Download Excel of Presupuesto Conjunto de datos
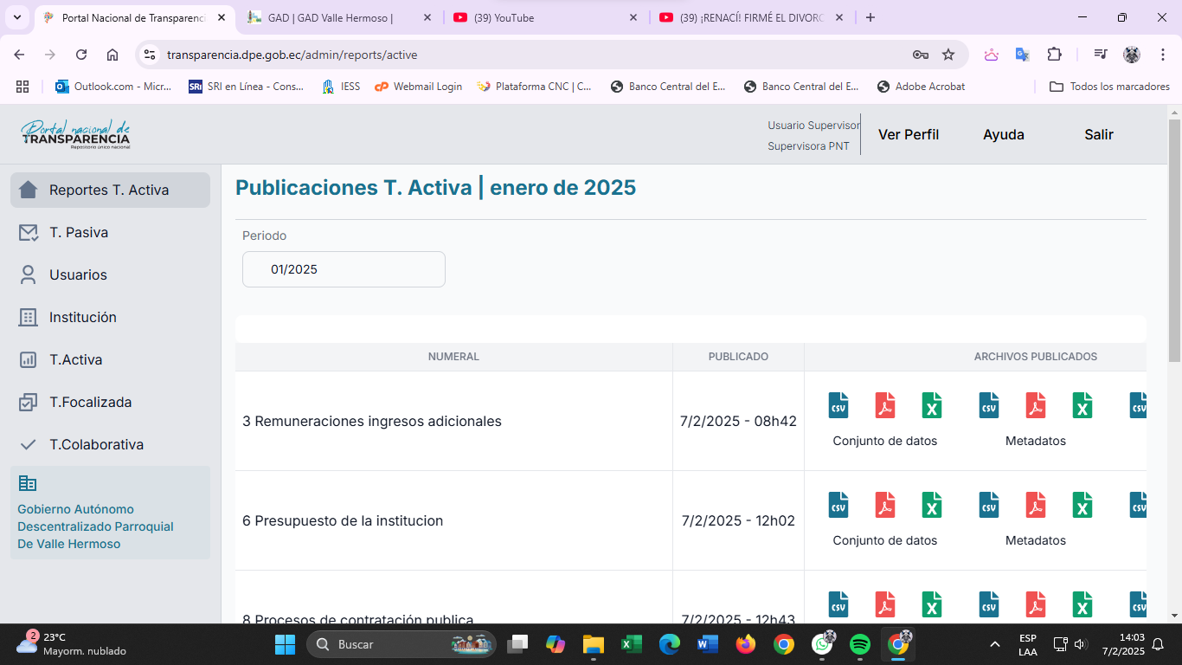The height and width of the screenshot is (665, 1182). pyautogui.click(x=932, y=505)
